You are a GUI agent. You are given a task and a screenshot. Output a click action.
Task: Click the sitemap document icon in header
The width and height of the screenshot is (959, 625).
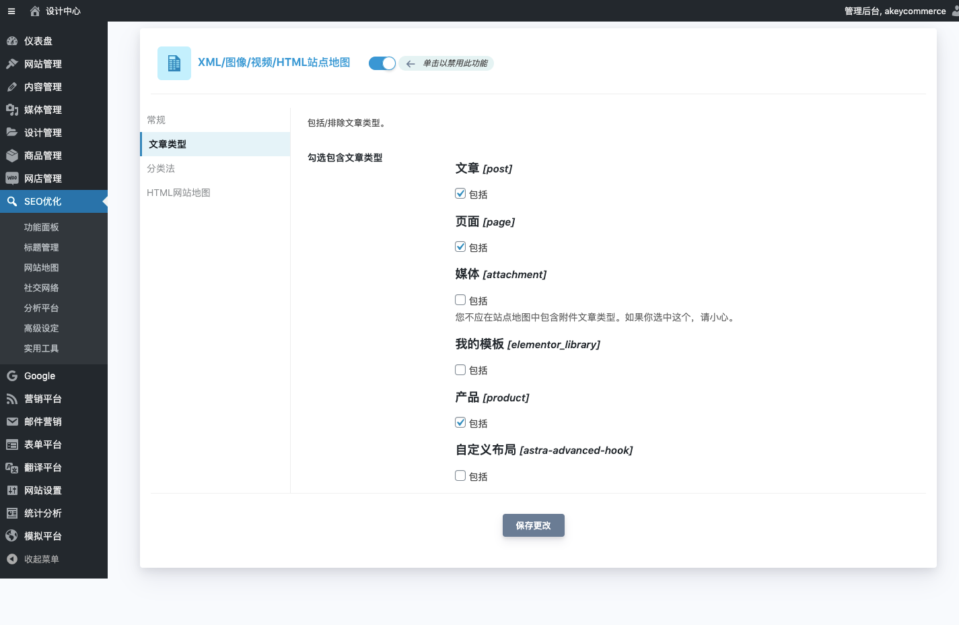pos(174,63)
